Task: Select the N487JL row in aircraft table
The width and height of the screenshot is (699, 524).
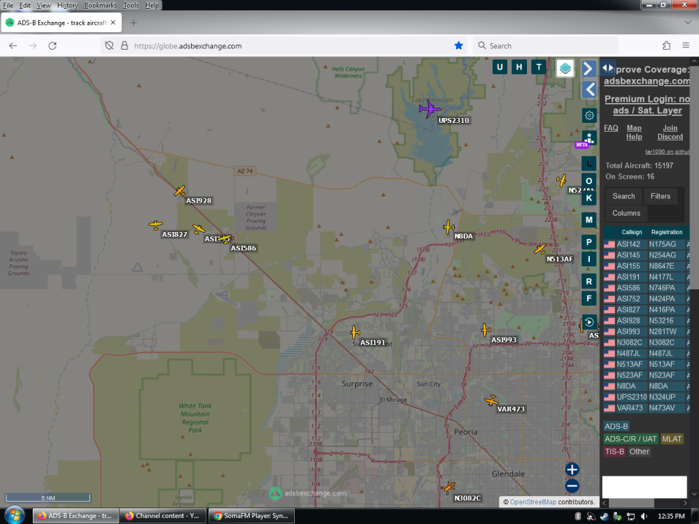Action: click(646, 353)
